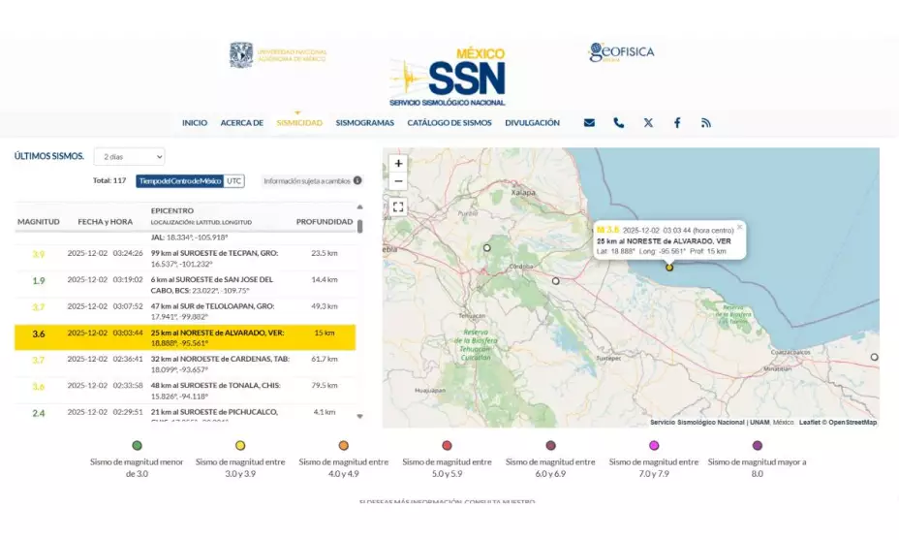Viewport: 899px width, 540px height.
Task: Open the CATÁLOGO DE SISMOS menu
Action: (449, 123)
